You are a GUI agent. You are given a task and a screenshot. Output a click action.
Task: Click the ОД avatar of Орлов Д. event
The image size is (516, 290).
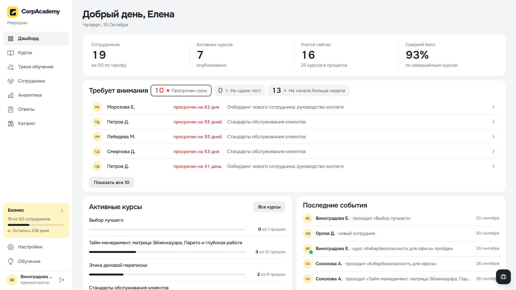[308, 233]
